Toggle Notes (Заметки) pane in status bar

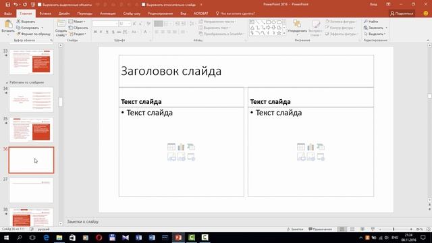[295, 230]
